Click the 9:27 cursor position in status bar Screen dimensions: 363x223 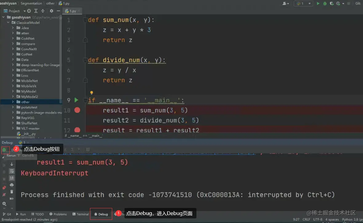[296, 219]
